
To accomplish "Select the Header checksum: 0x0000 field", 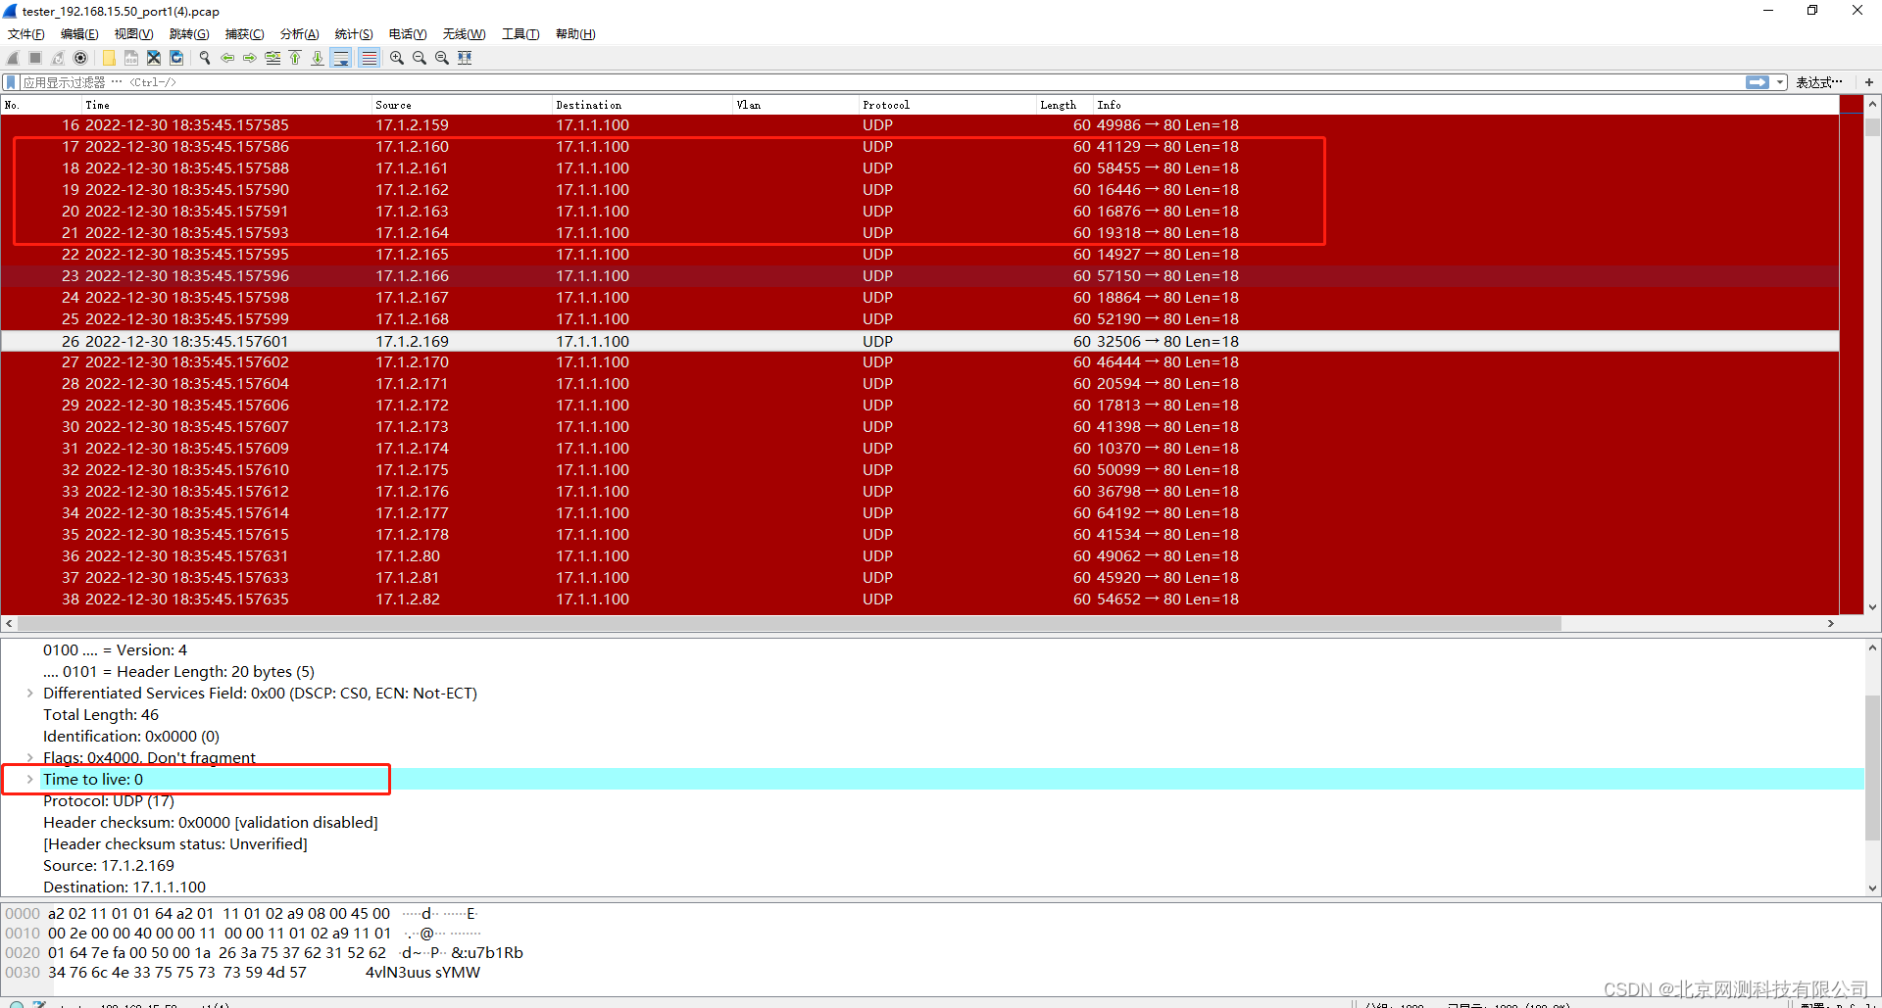I will (x=211, y=823).
